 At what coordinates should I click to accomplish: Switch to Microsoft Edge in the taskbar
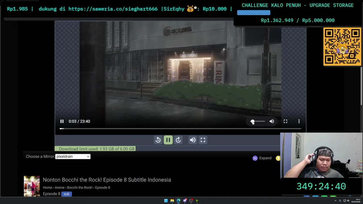[178, 201]
